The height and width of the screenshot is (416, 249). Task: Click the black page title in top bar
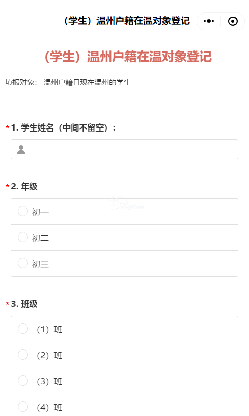point(127,21)
